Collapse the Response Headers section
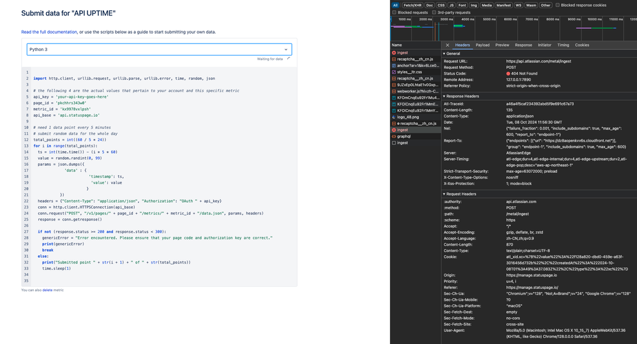 tap(461, 96)
